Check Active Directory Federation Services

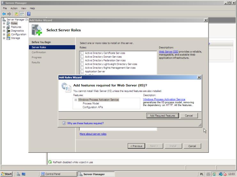82,60
